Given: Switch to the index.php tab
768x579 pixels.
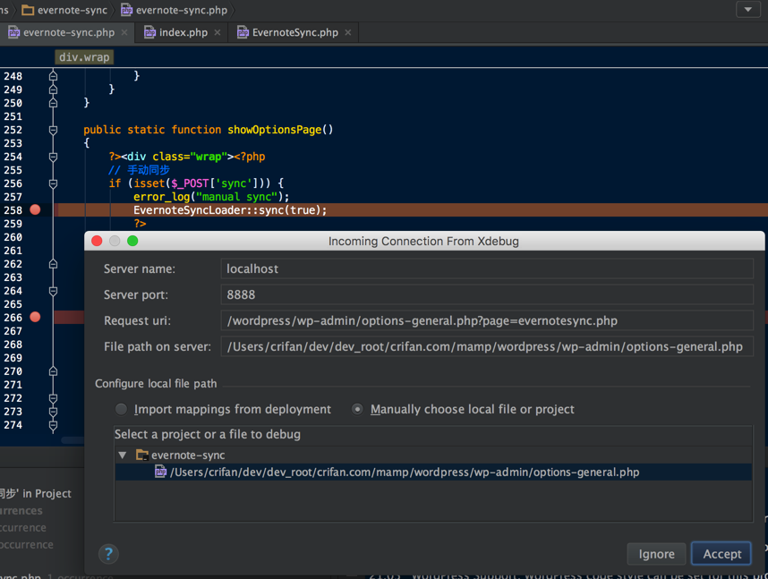Looking at the screenshot, I should pyautogui.click(x=183, y=32).
